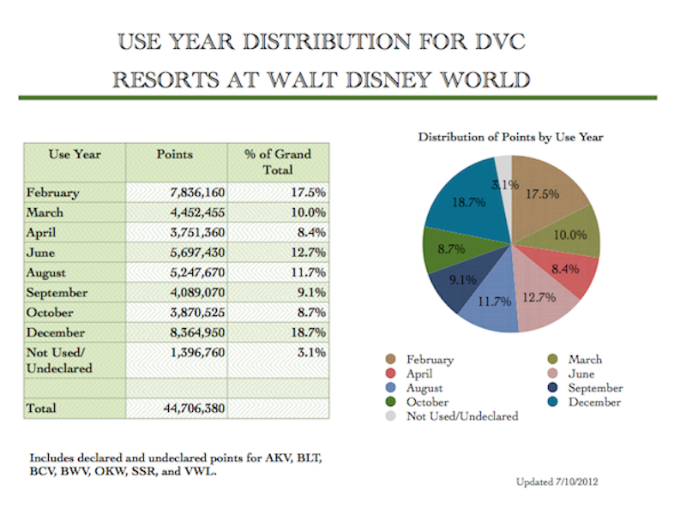
Task: Click the '% of Grand Total' header
Action: tap(278, 162)
